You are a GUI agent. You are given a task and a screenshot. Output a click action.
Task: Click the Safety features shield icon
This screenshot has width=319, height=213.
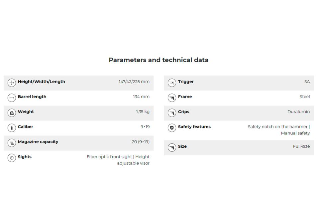coord(172,128)
